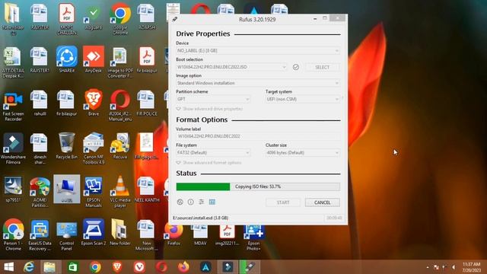The image size is (487, 274).
Task: Open Windows Start button
Action: [x=8, y=267]
